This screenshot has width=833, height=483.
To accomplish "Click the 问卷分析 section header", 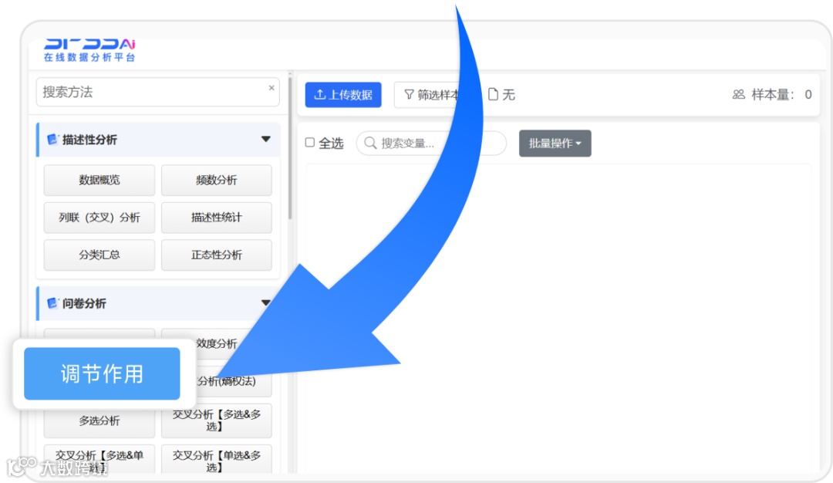I will pos(158,303).
